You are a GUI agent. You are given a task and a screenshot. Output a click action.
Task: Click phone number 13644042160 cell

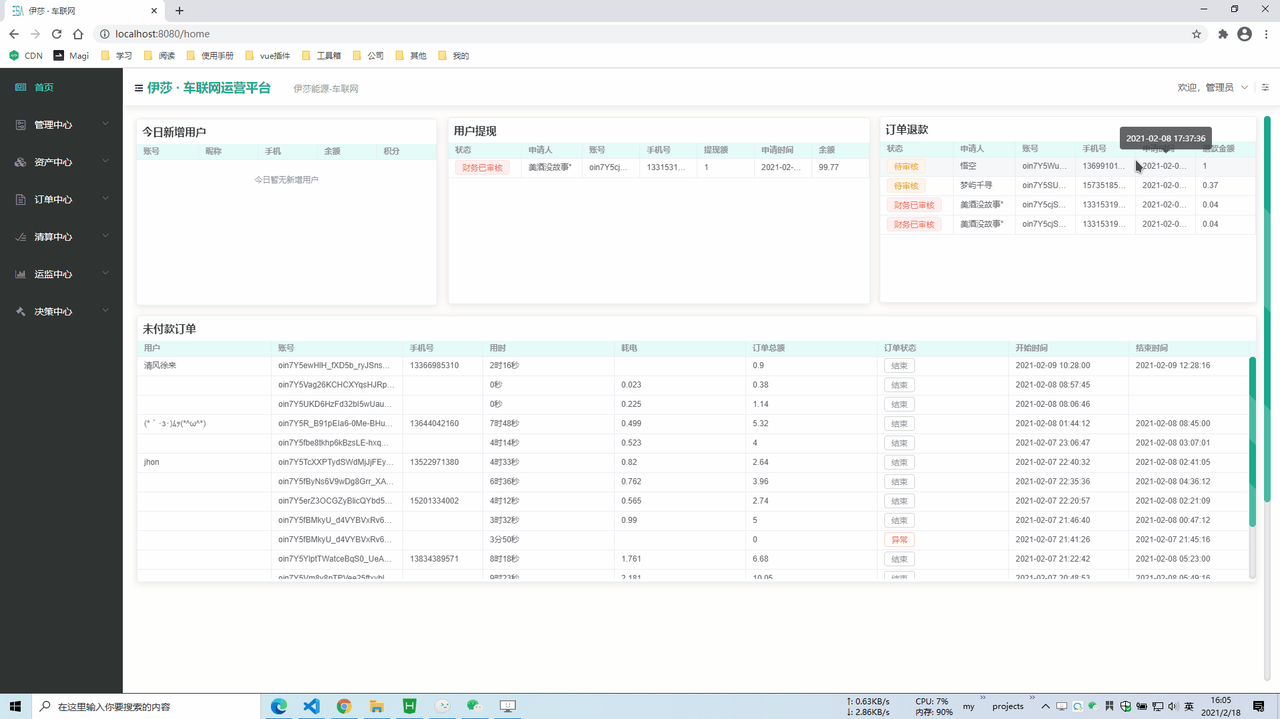(x=442, y=424)
